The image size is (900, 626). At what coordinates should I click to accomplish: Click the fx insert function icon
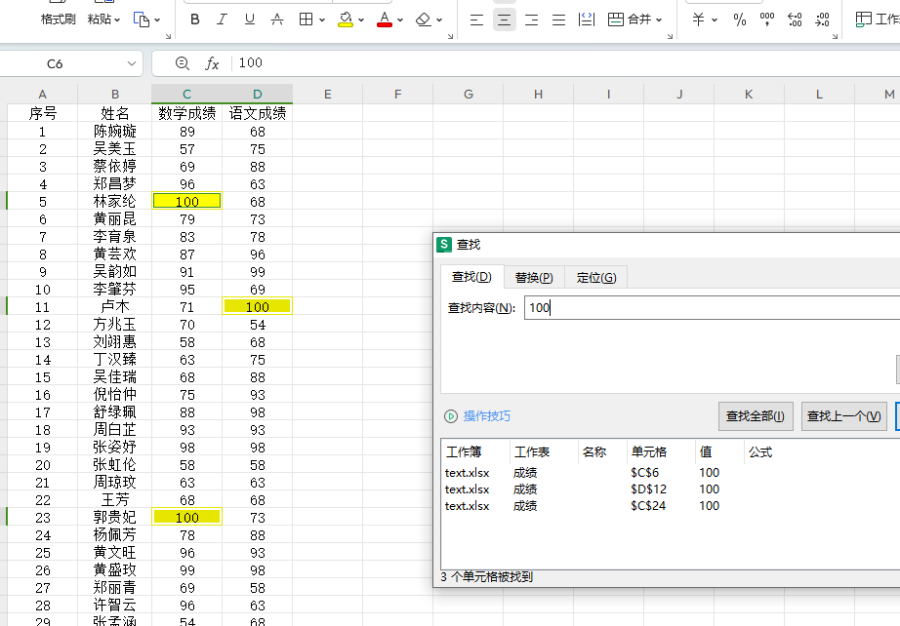coord(212,63)
